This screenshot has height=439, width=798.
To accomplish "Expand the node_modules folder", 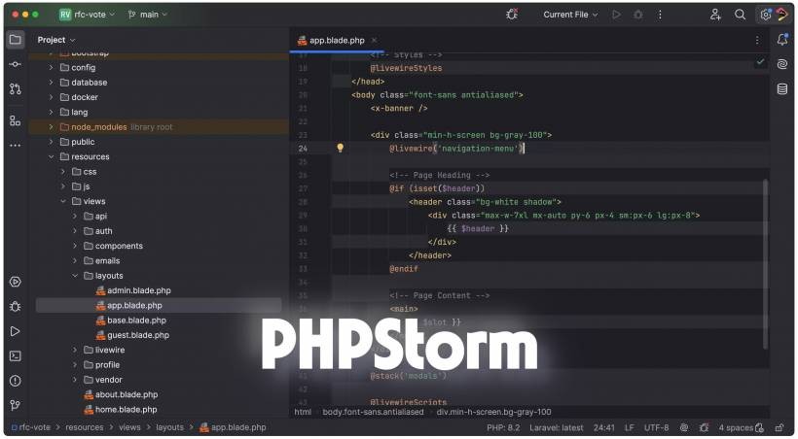I will 51,126.
